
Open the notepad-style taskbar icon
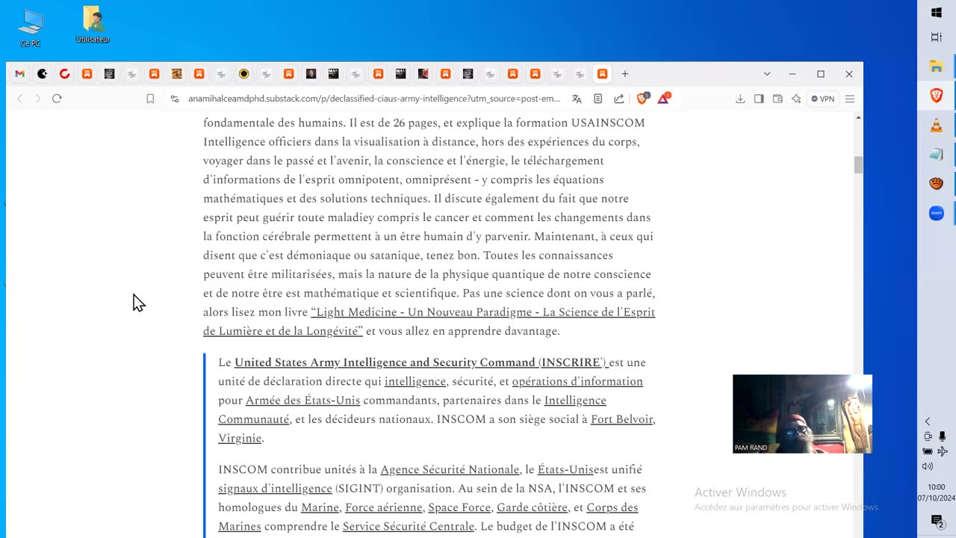937,154
